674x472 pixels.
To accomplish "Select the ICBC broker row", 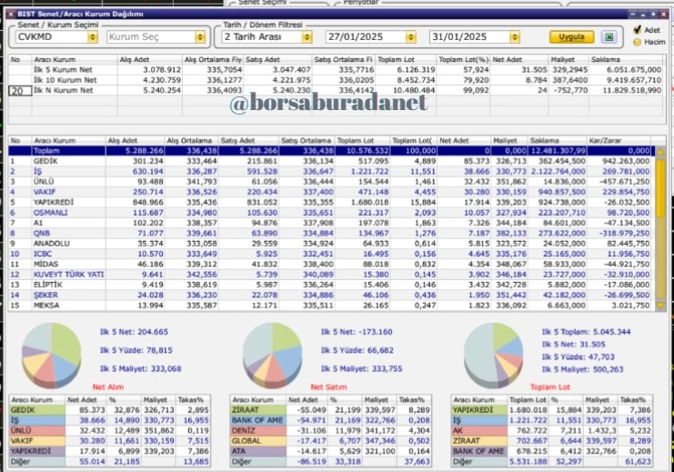I will click(x=331, y=254).
